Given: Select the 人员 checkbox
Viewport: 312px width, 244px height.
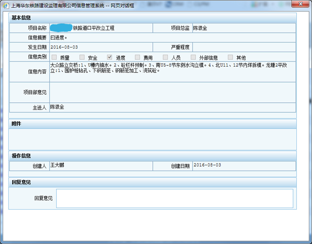Looking at the screenshot, I should pyautogui.click(x=165, y=57).
